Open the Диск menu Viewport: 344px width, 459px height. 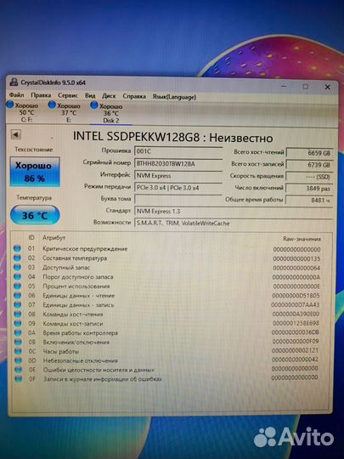(x=109, y=96)
